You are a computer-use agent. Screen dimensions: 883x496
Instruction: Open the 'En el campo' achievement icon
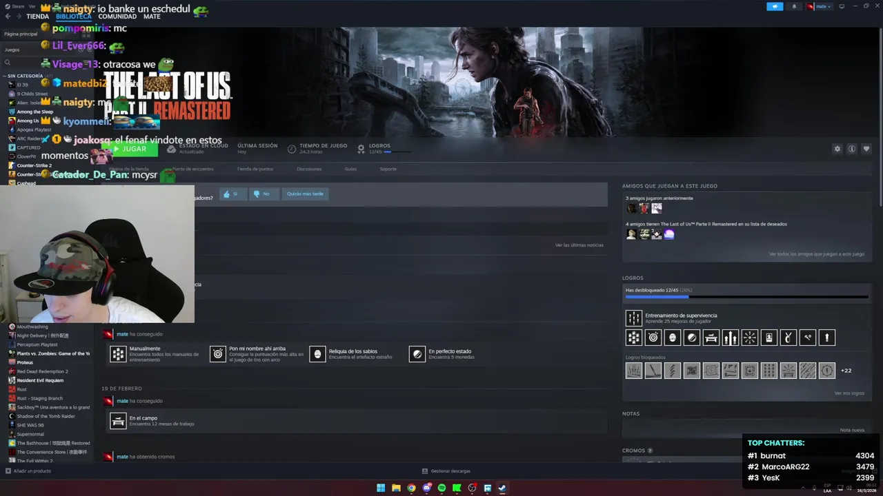[x=118, y=421]
